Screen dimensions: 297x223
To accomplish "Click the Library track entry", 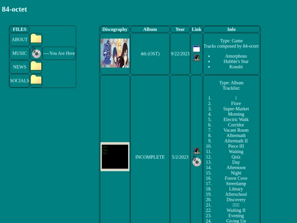I will pos(236,189).
